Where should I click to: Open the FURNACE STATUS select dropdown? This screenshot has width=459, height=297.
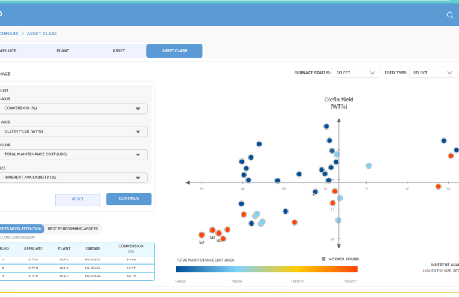tap(356, 73)
